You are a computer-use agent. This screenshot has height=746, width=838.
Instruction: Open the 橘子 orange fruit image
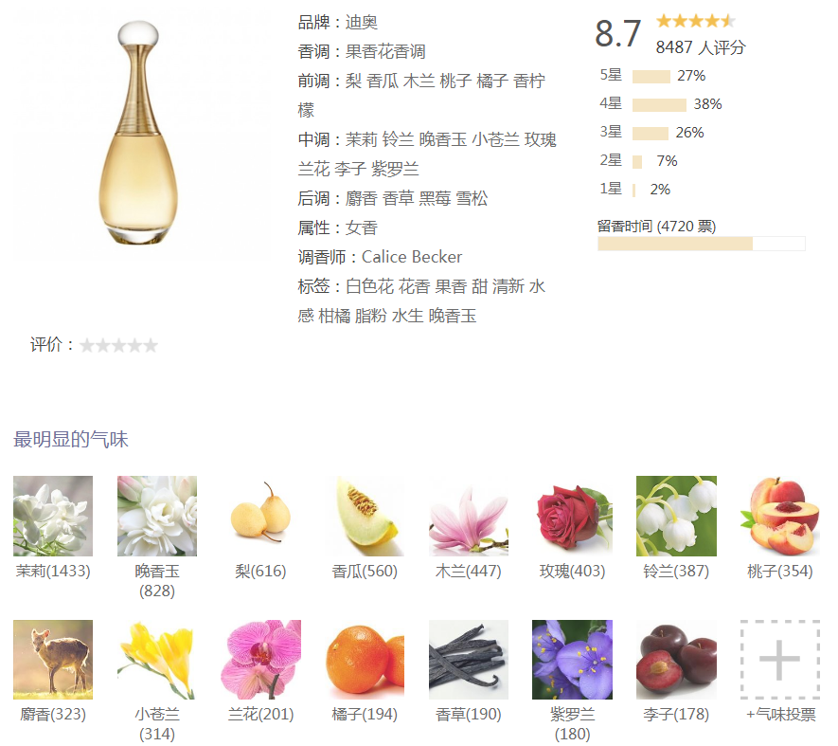click(x=365, y=660)
